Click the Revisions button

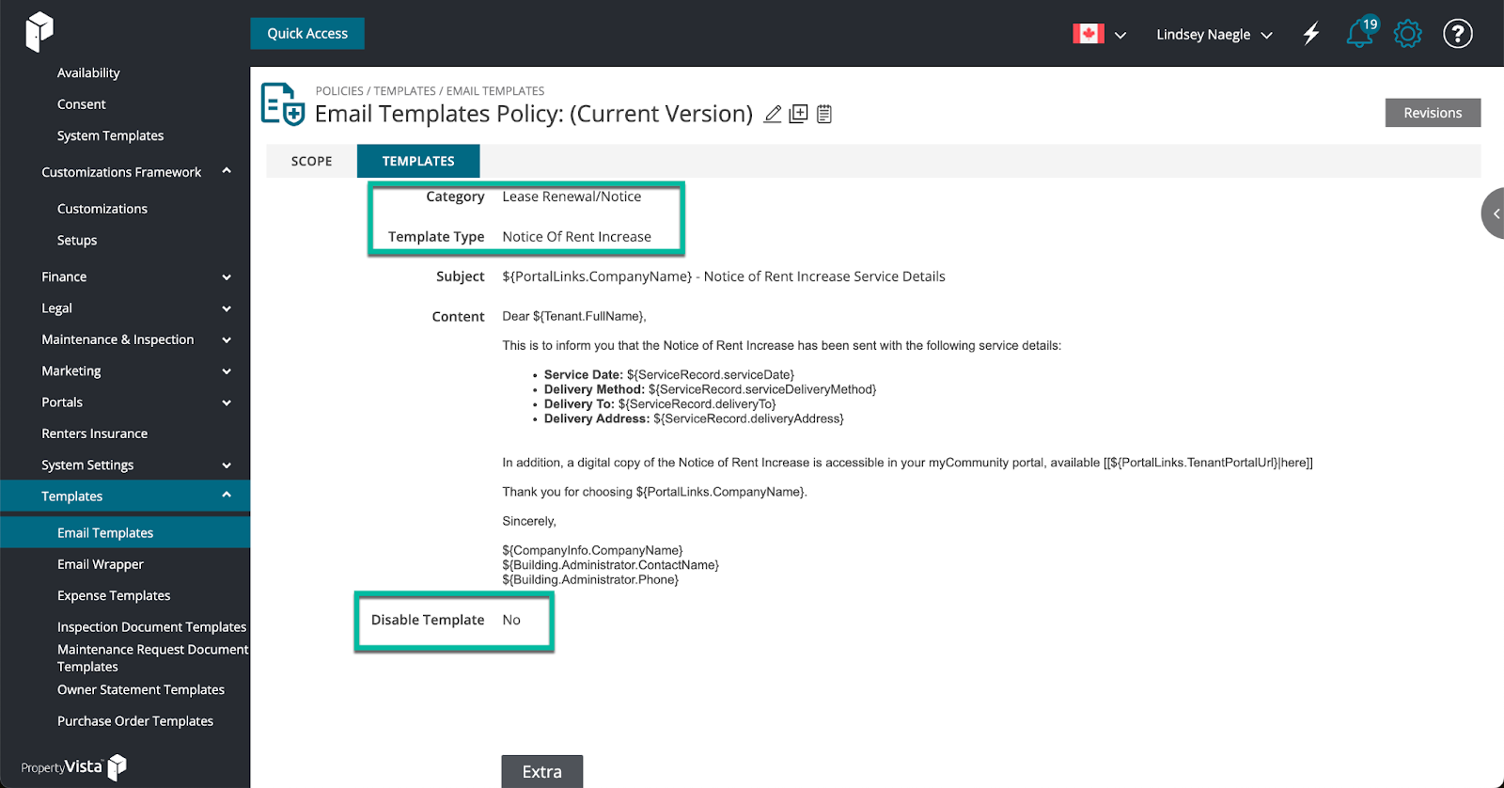pos(1433,113)
